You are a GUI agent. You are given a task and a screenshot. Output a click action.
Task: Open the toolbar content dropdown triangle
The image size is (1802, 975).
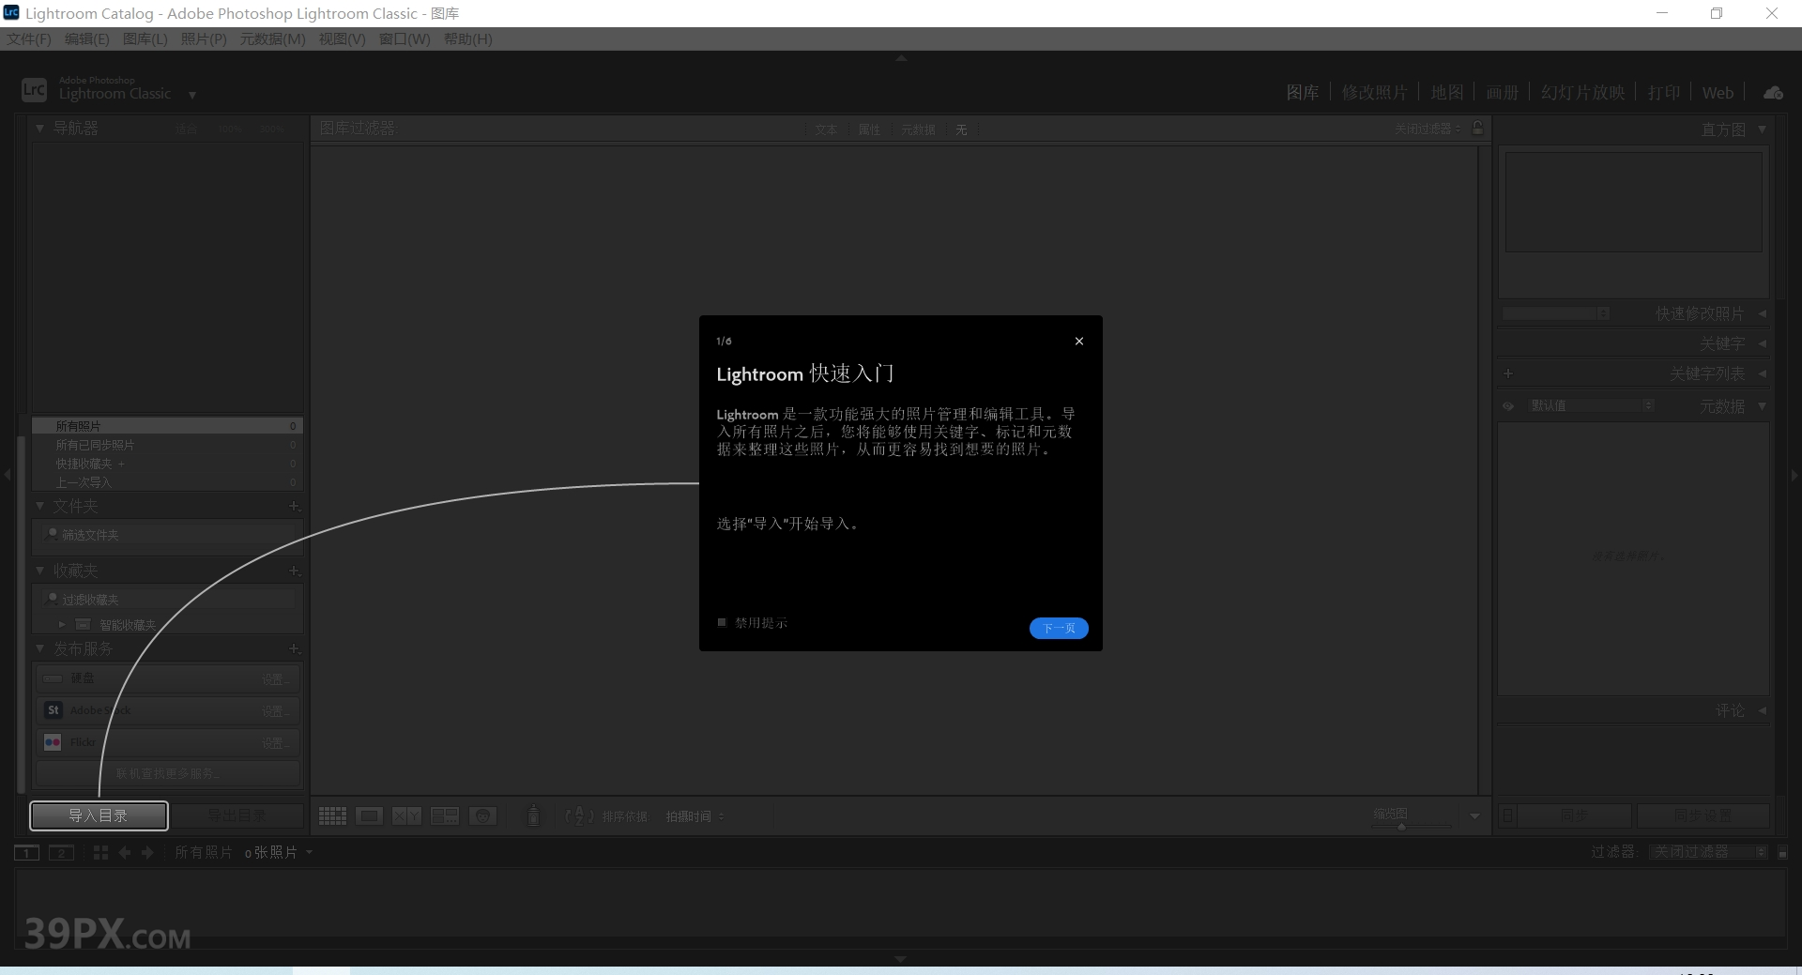(1474, 816)
